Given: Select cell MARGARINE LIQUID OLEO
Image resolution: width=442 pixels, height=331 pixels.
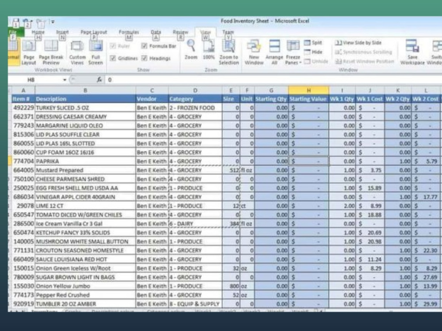Looking at the screenshot, I should (x=85, y=125).
